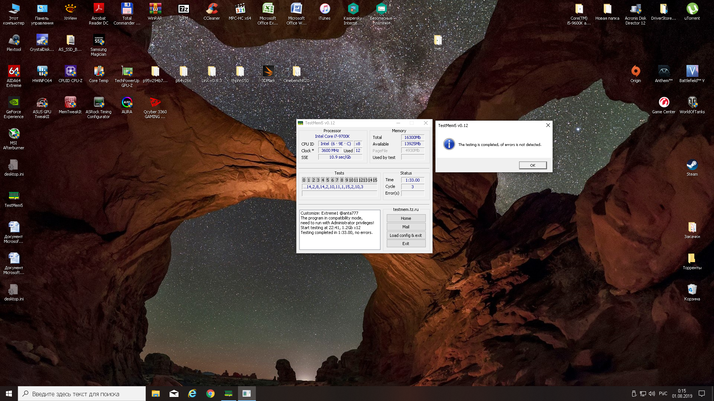Open the TechPowerUp GPU-Z icon
This screenshot has height=401, width=714.
[127, 71]
